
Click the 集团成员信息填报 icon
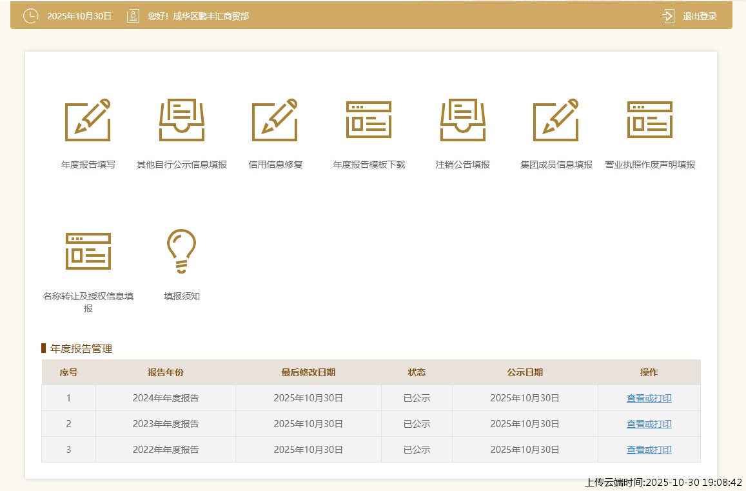point(556,120)
